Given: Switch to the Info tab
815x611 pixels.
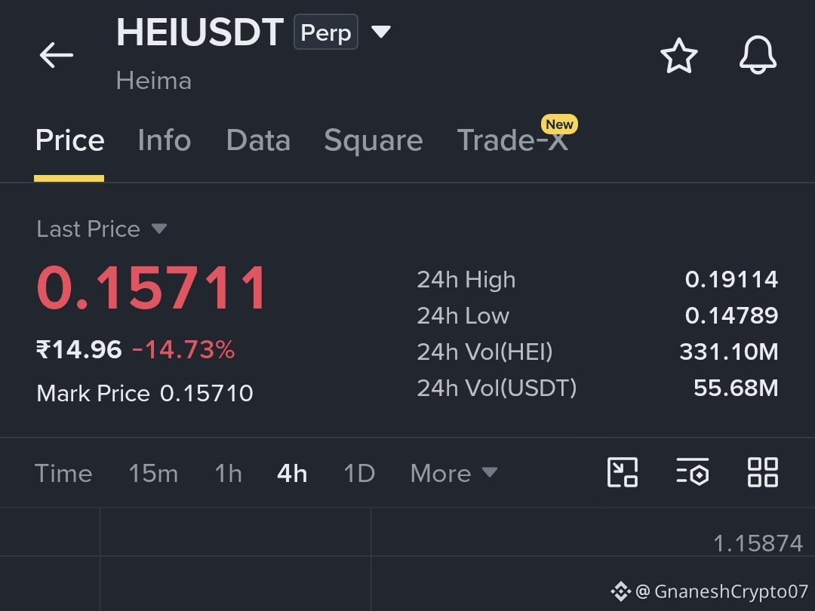Looking at the screenshot, I should coord(165,140).
